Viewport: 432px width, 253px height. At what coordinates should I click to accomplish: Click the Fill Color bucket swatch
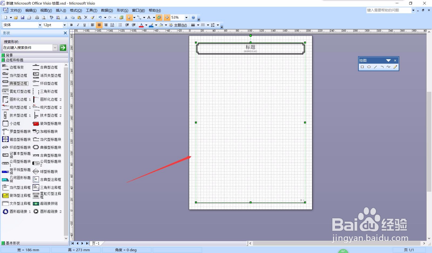tap(161, 25)
